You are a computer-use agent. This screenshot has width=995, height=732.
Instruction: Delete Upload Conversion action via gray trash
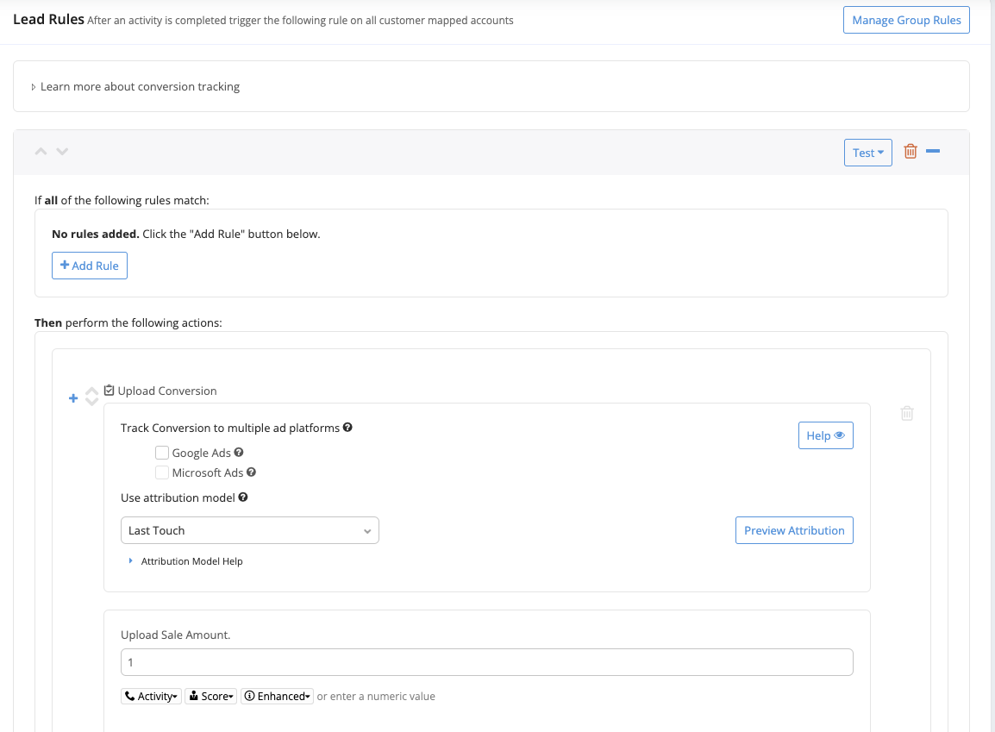click(x=906, y=413)
